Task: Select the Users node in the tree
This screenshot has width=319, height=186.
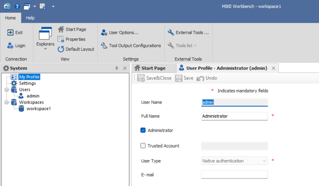Action: coord(24,90)
